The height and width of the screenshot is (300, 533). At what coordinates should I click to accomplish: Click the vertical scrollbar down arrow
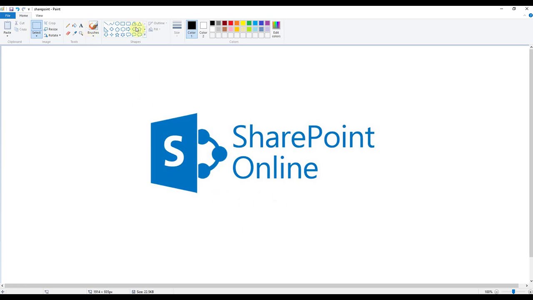click(x=531, y=281)
